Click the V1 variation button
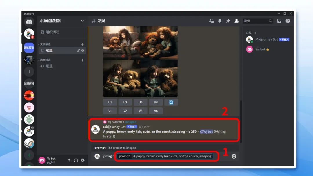The image size is (313, 176). [x=110, y=111]
